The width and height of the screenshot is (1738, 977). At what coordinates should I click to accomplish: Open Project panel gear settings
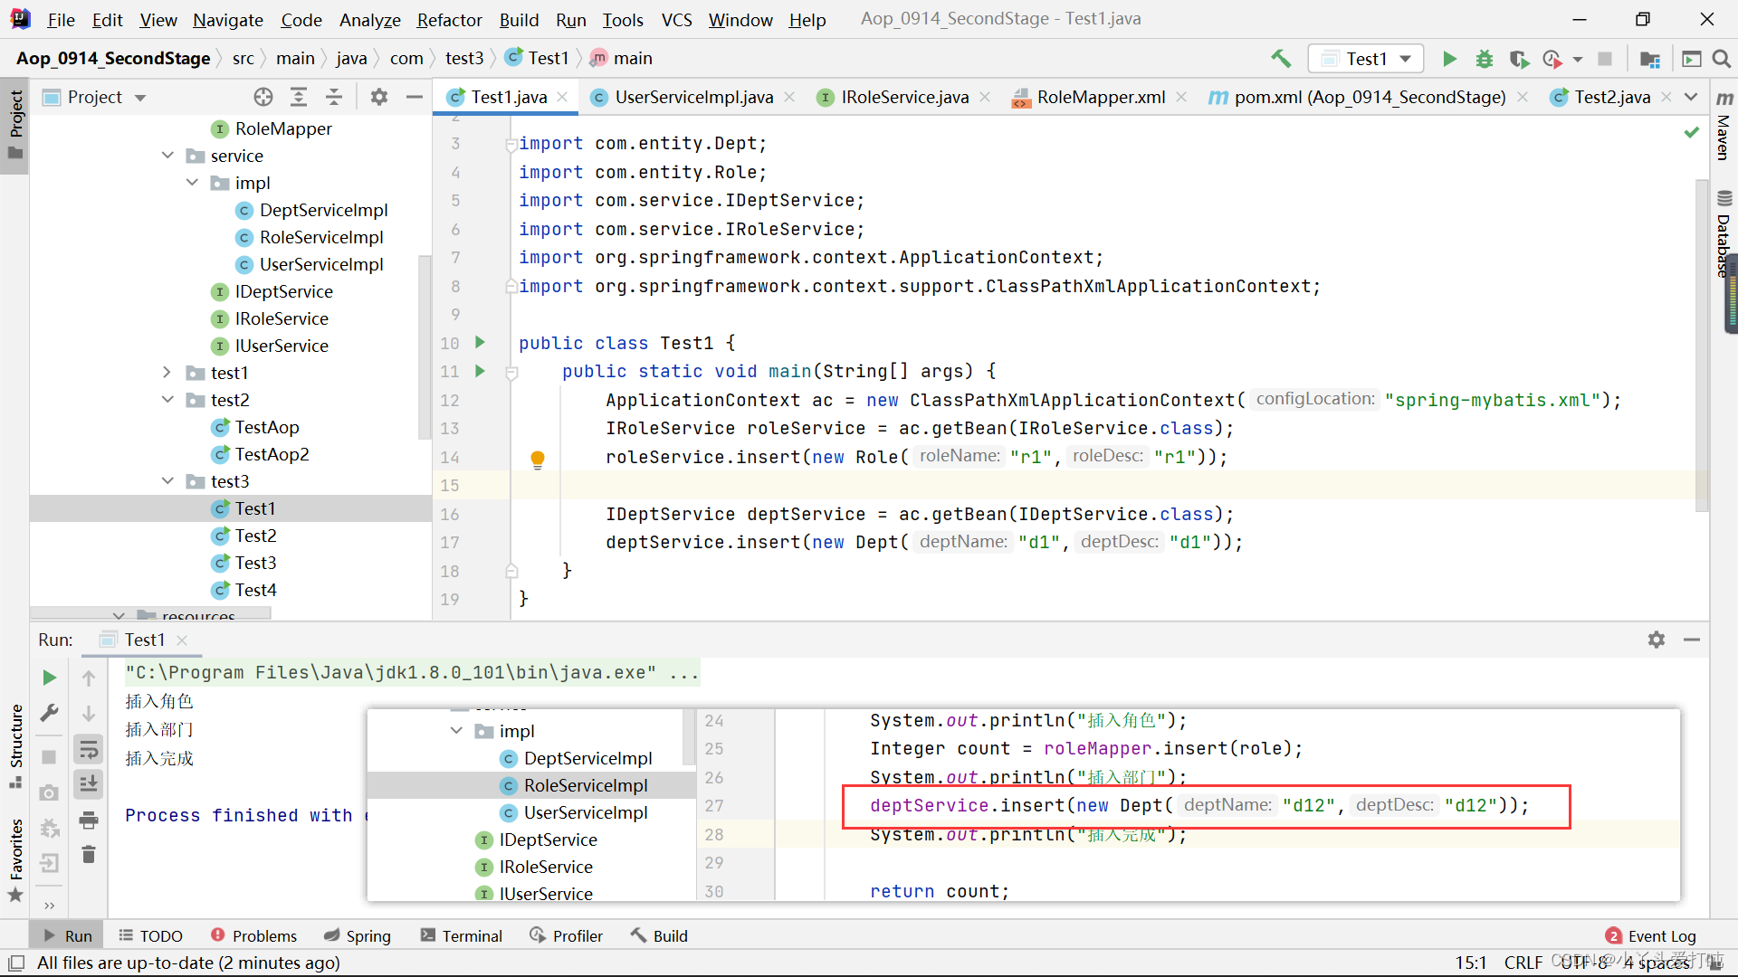379,97
